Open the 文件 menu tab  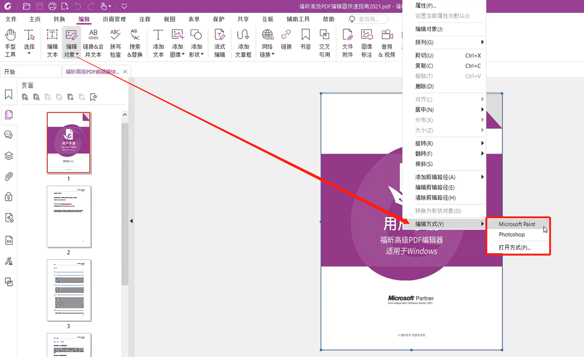click(11, 19)
